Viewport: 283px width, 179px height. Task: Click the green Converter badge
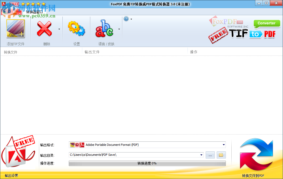pyautogui.click(x=266, y=24)
